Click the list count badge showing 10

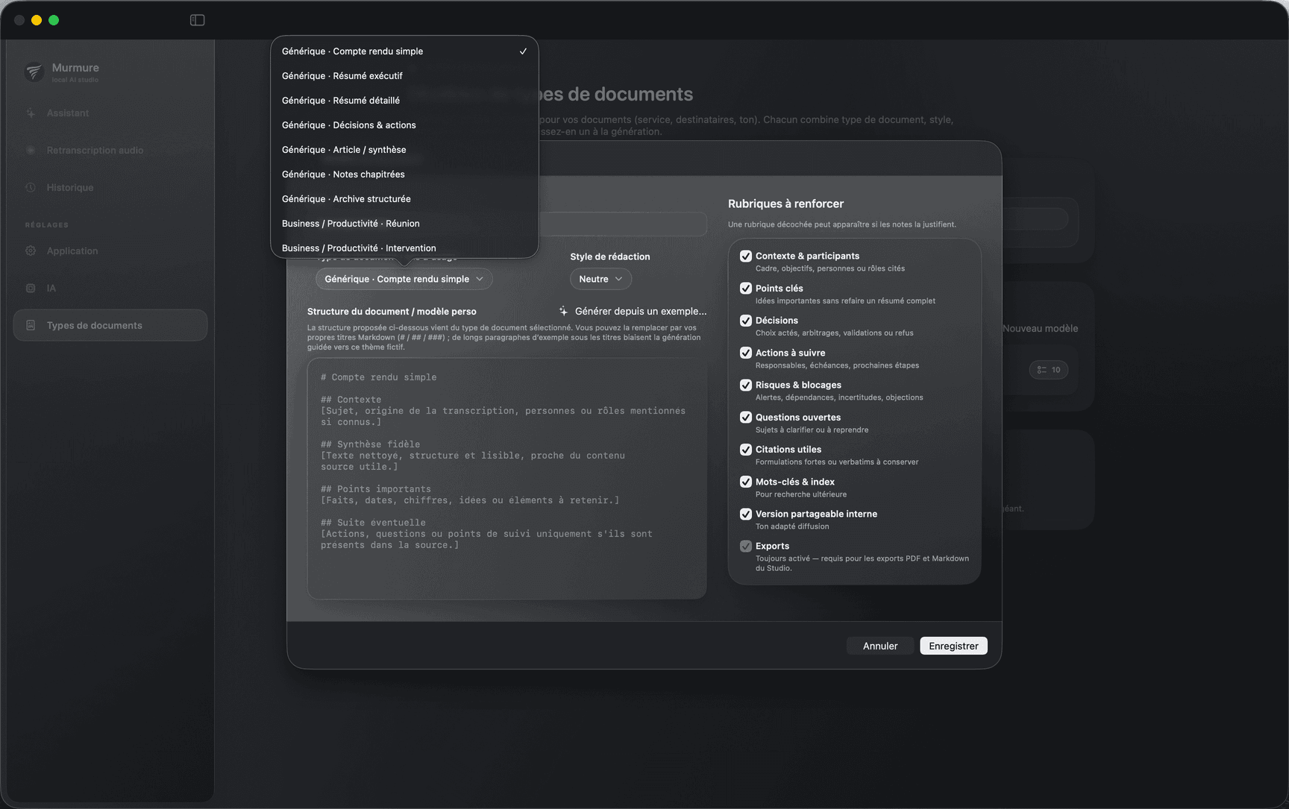(1049, 370)
